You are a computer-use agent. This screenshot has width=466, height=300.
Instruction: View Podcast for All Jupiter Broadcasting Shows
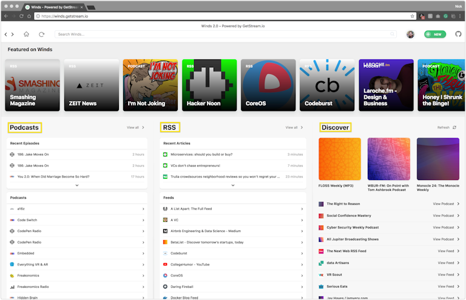pos(444,239)
